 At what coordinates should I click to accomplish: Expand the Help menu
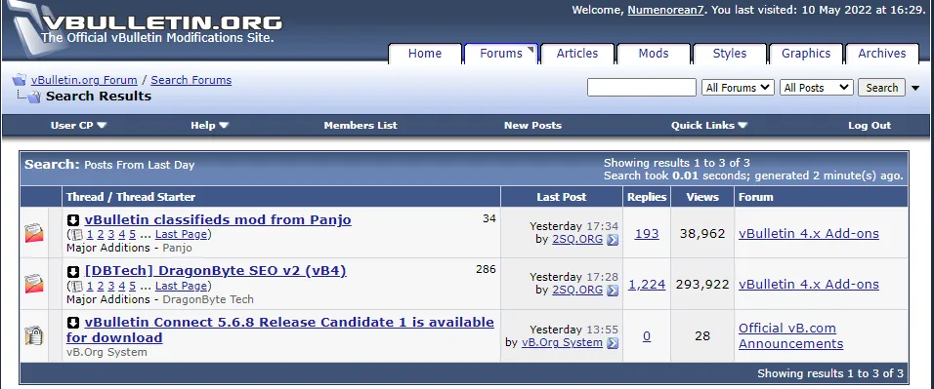pos(210,125)
